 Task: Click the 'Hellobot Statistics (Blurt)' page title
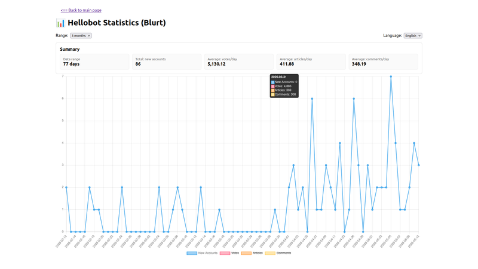(x=117, y=23)
